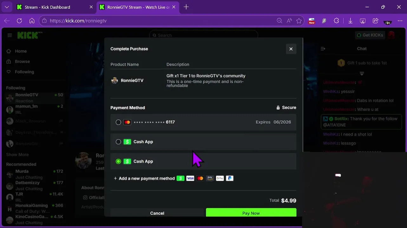Click BotRix username in chat
Image resolution: width=407 pixels, height=228 pixels.
click(x=341, y=119)
